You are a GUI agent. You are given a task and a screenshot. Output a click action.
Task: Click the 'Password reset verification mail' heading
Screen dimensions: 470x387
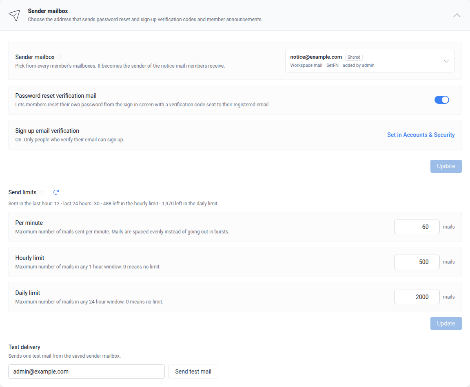[x=56, y=96]
